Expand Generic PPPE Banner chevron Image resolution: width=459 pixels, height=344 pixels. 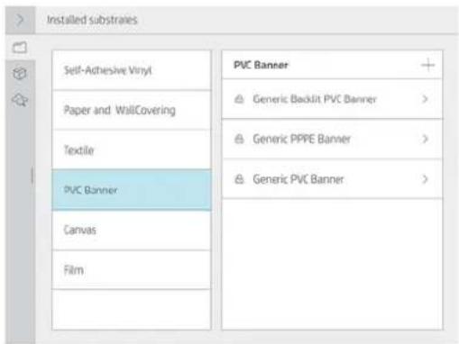425,139
